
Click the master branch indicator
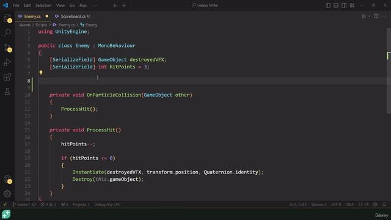point(21,205)
